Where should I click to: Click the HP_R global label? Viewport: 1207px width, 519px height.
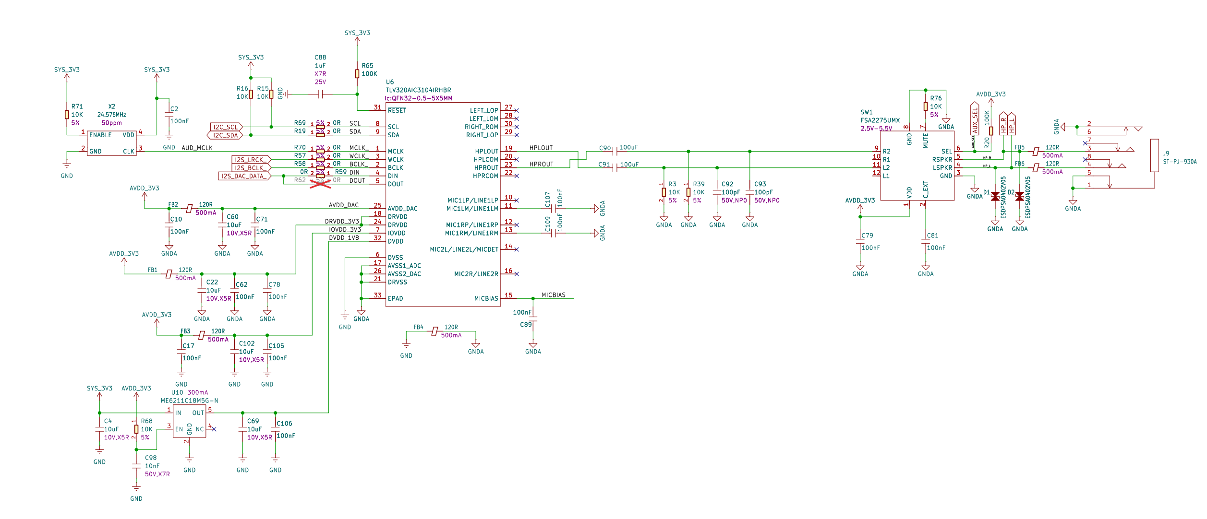1003,124
